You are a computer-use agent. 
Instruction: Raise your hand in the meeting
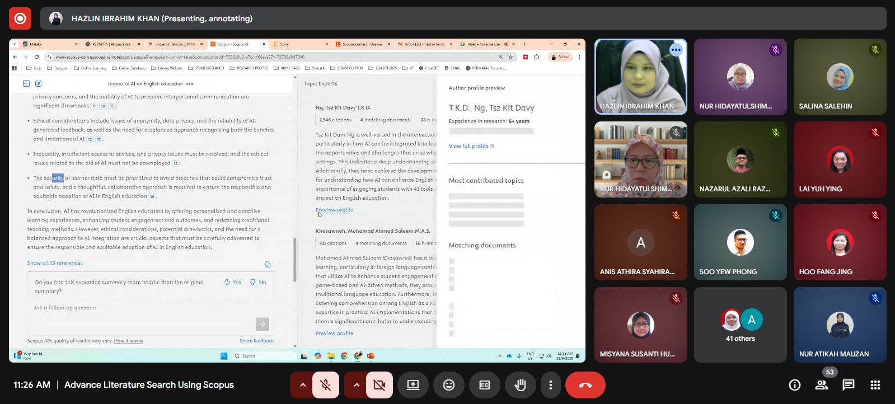[520, 385]
